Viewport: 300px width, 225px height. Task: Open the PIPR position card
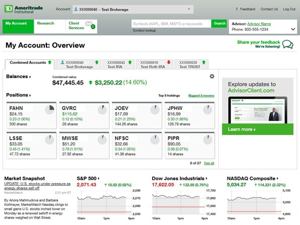190,146
